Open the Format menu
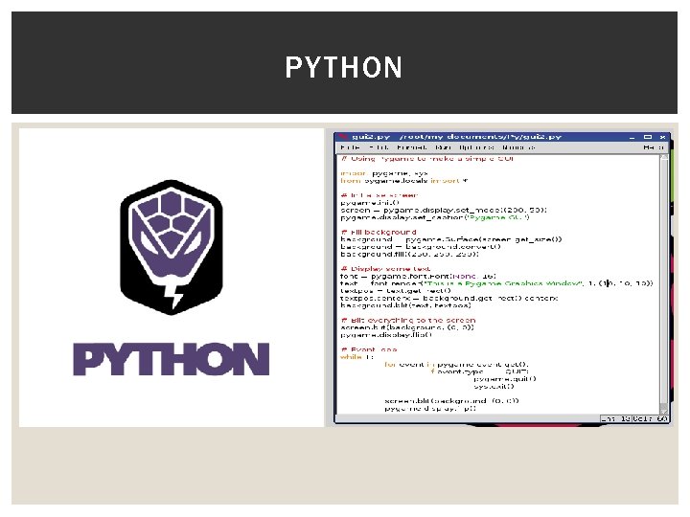690x517 pixels. tap(411, 147)
